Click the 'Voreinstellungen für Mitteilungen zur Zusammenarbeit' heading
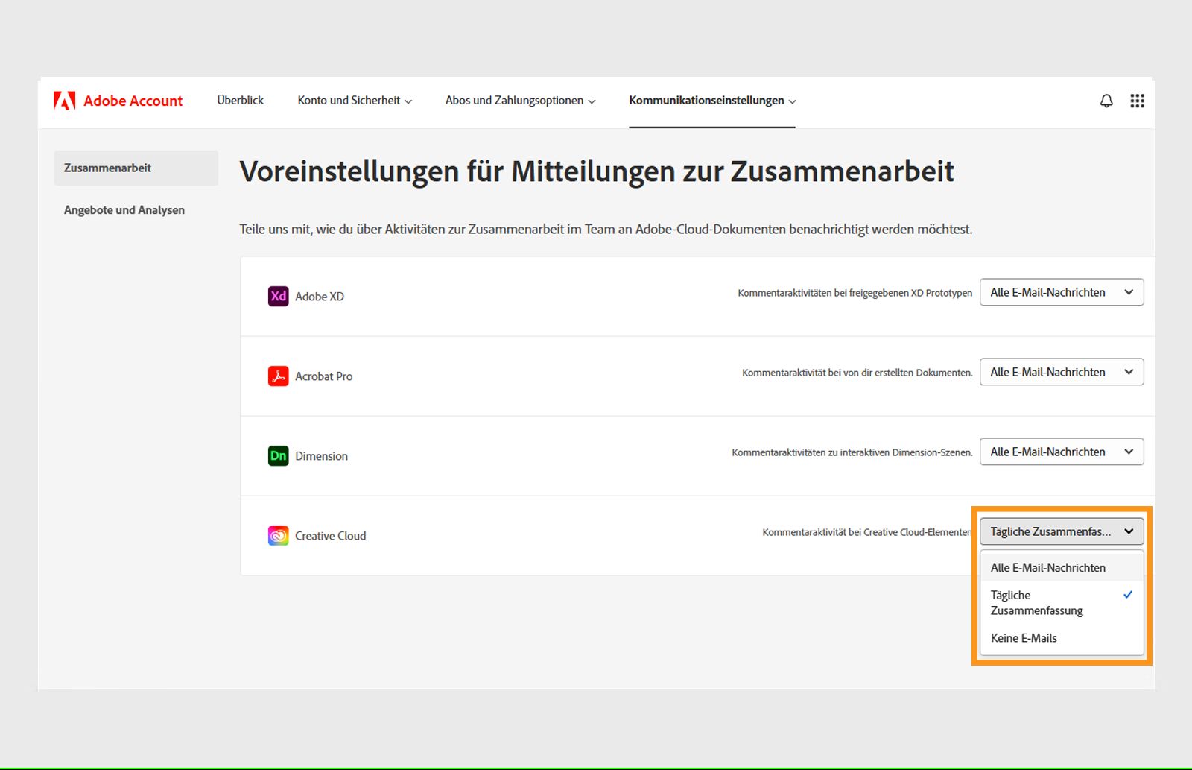The width and height of the screenshot is (1192, 770). tap(597, 171)
